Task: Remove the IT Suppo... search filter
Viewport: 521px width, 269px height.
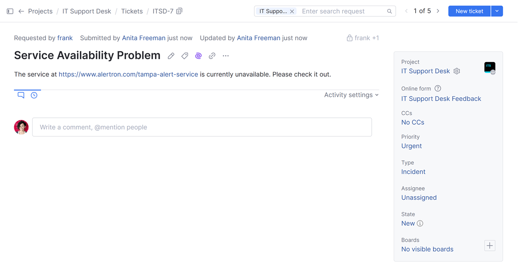Action: [x=292, y=11]
